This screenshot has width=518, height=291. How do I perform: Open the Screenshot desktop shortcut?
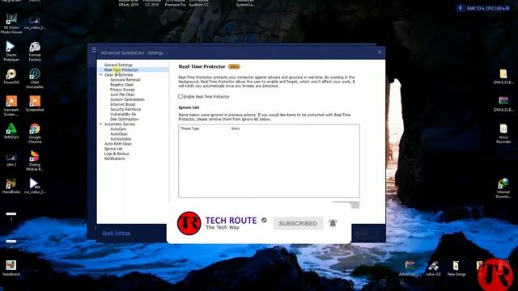pyautogui.click(x=35, y=103)
